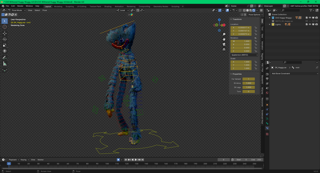Open the Texture properties checker tab
The height and width of the screenshot is (173, 320).
pyautogui.click(x=267, y=134)
